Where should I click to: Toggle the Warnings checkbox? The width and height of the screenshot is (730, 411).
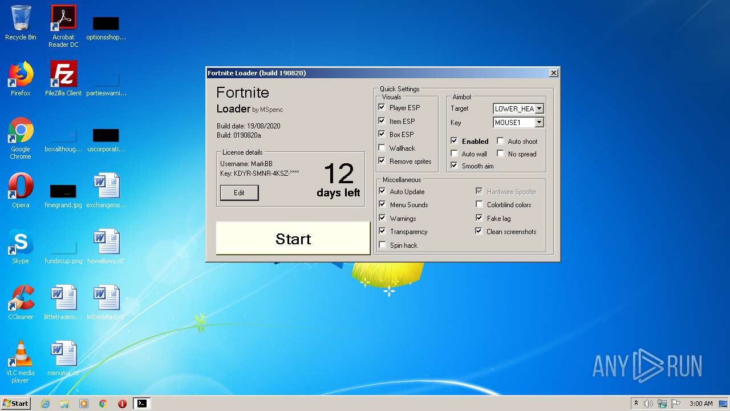tap(382, 218)
